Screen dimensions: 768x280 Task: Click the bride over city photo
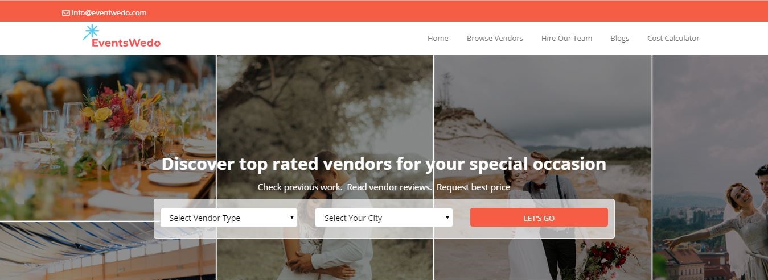click(x=710, y=168)
